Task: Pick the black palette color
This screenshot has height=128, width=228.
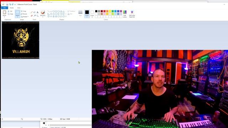Action: 96,11
